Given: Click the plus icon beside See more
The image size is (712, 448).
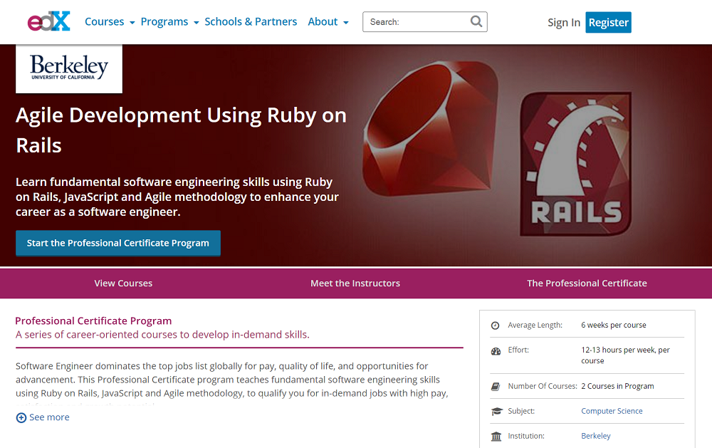Looking at the screenshot, I should (x=21, y=417).
